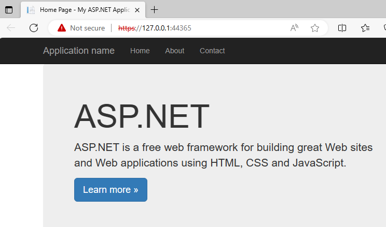This screenshot has width=386, height=227.
Task: Go back with the back arrow
Action: [x=11, y=28]
